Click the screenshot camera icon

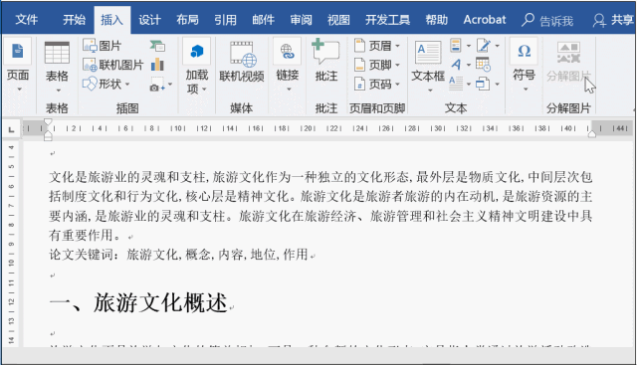coord(156,85)
